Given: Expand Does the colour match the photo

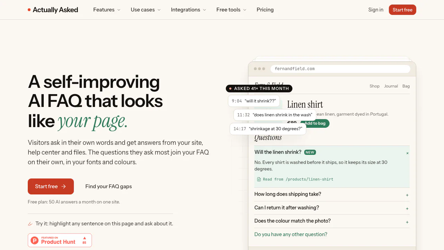Looking at the screenshot, I should coord(332,221).
